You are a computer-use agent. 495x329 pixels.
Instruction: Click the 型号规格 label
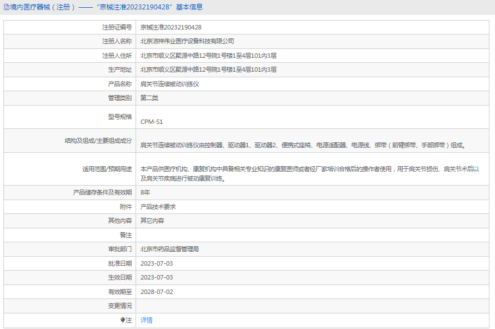120,117
